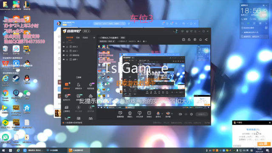The image size is (272, 153).
Task: Add screen capture source in bottom toolbar
Action: (120, 114)
